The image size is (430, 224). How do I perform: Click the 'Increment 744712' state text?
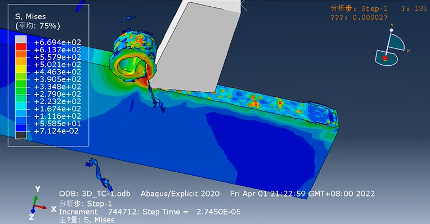point(99,212)
